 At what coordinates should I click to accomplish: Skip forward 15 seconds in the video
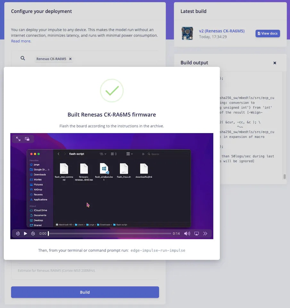click(33, 233)
